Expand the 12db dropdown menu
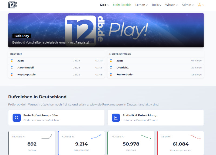216x155 pixels. pos(104,5)
